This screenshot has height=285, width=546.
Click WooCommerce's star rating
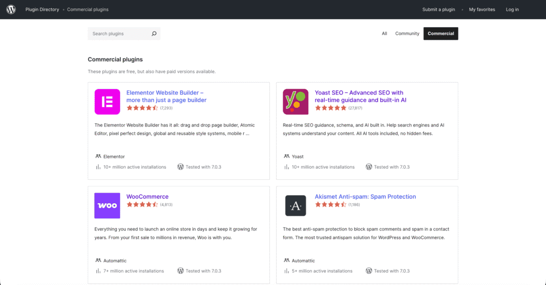[142, 204]
